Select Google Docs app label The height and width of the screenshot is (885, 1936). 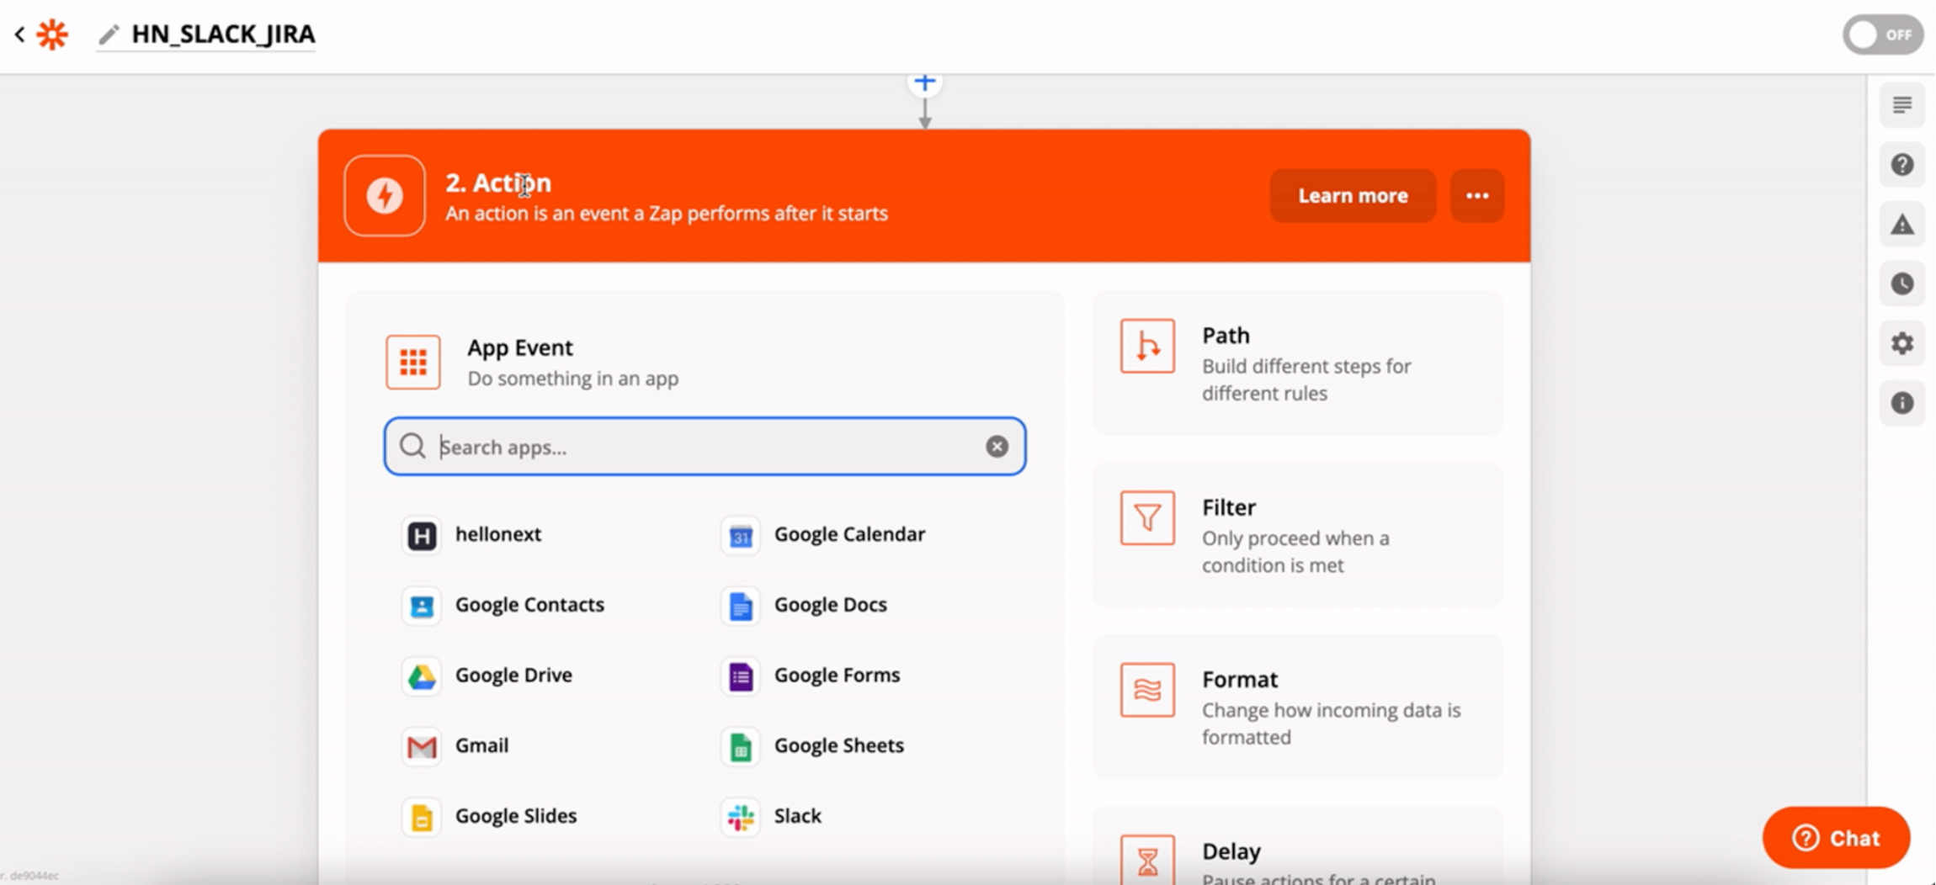[x=831, y=605]
